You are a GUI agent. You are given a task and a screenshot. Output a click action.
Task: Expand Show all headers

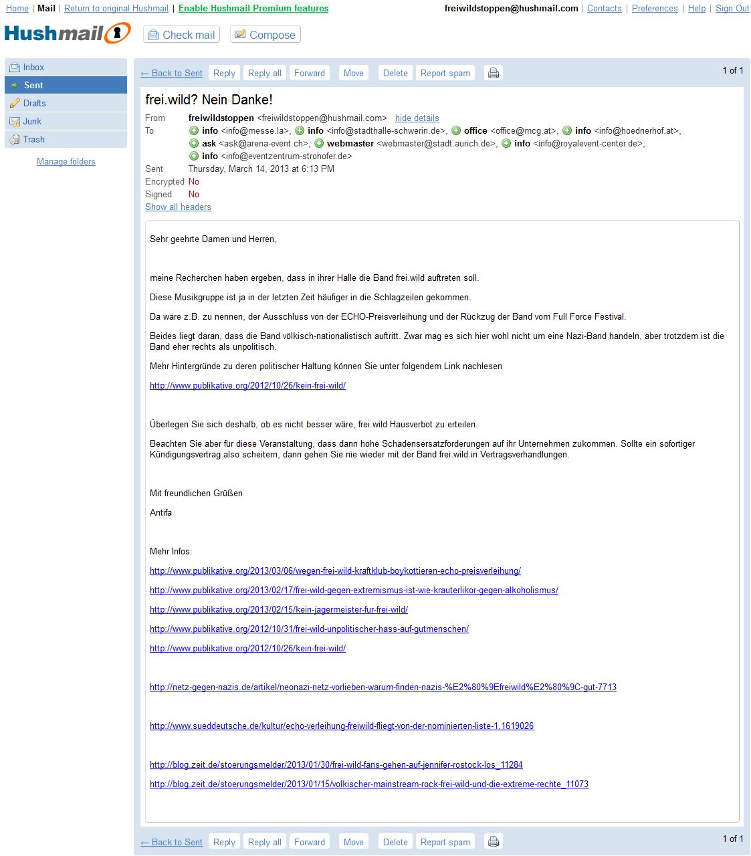pyautogui.click(x=178, y=207)
